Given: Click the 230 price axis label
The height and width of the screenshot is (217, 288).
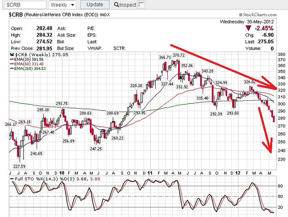Looking at the screenshot, I should coord(281,159).
